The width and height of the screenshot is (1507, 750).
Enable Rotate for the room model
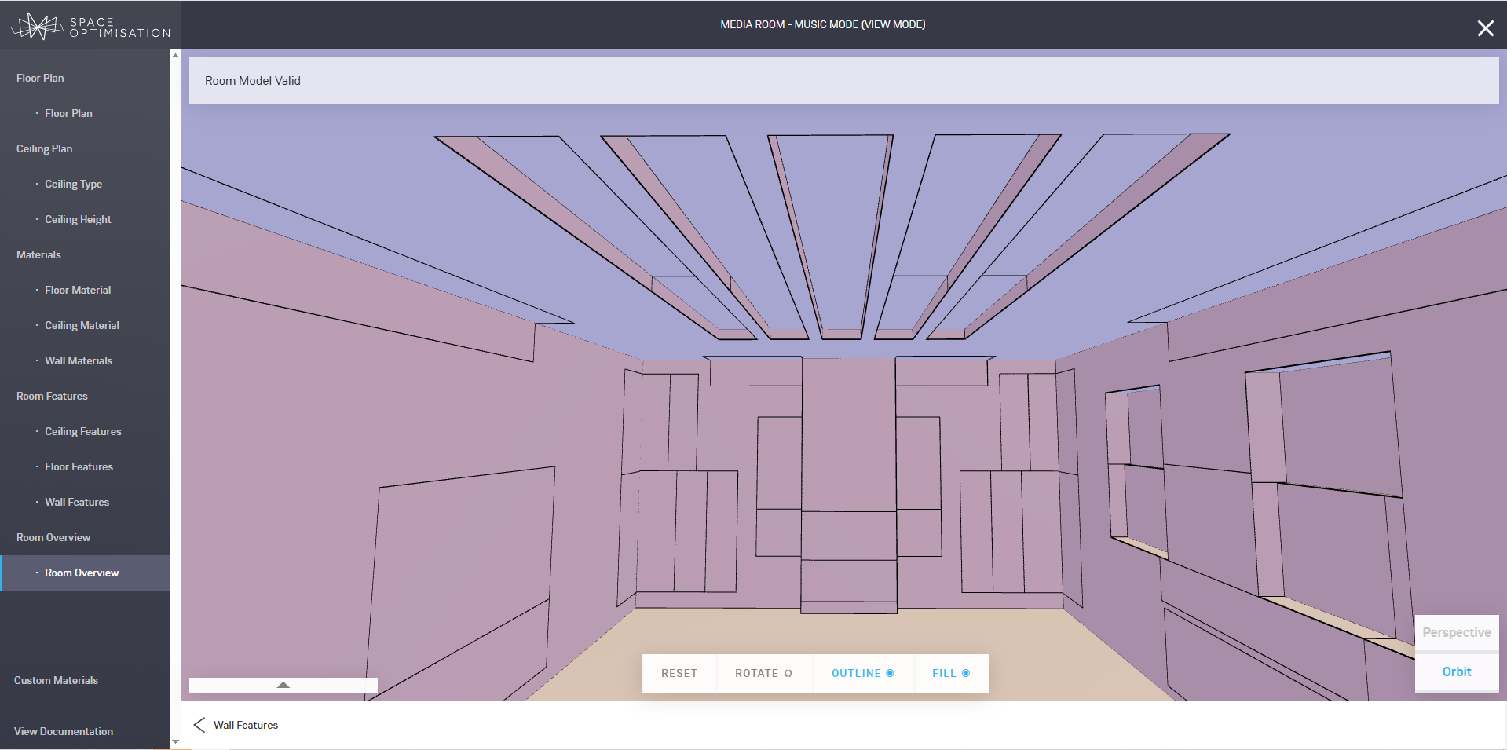pos(763,673)
